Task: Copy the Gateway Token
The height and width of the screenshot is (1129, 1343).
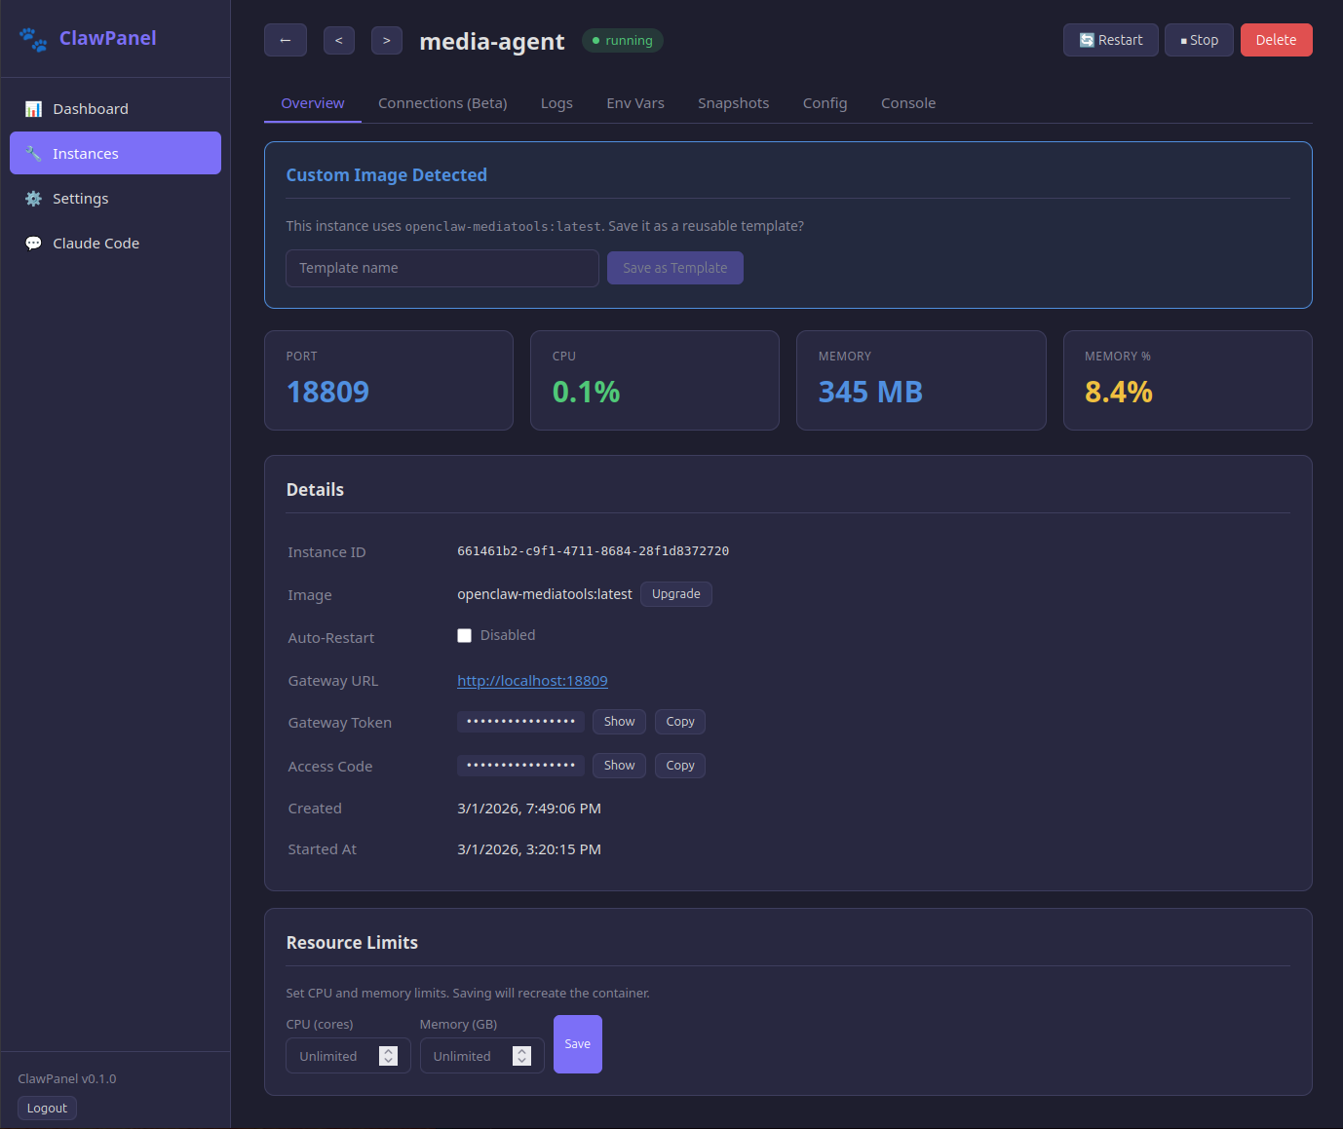Action: (680, 722)
